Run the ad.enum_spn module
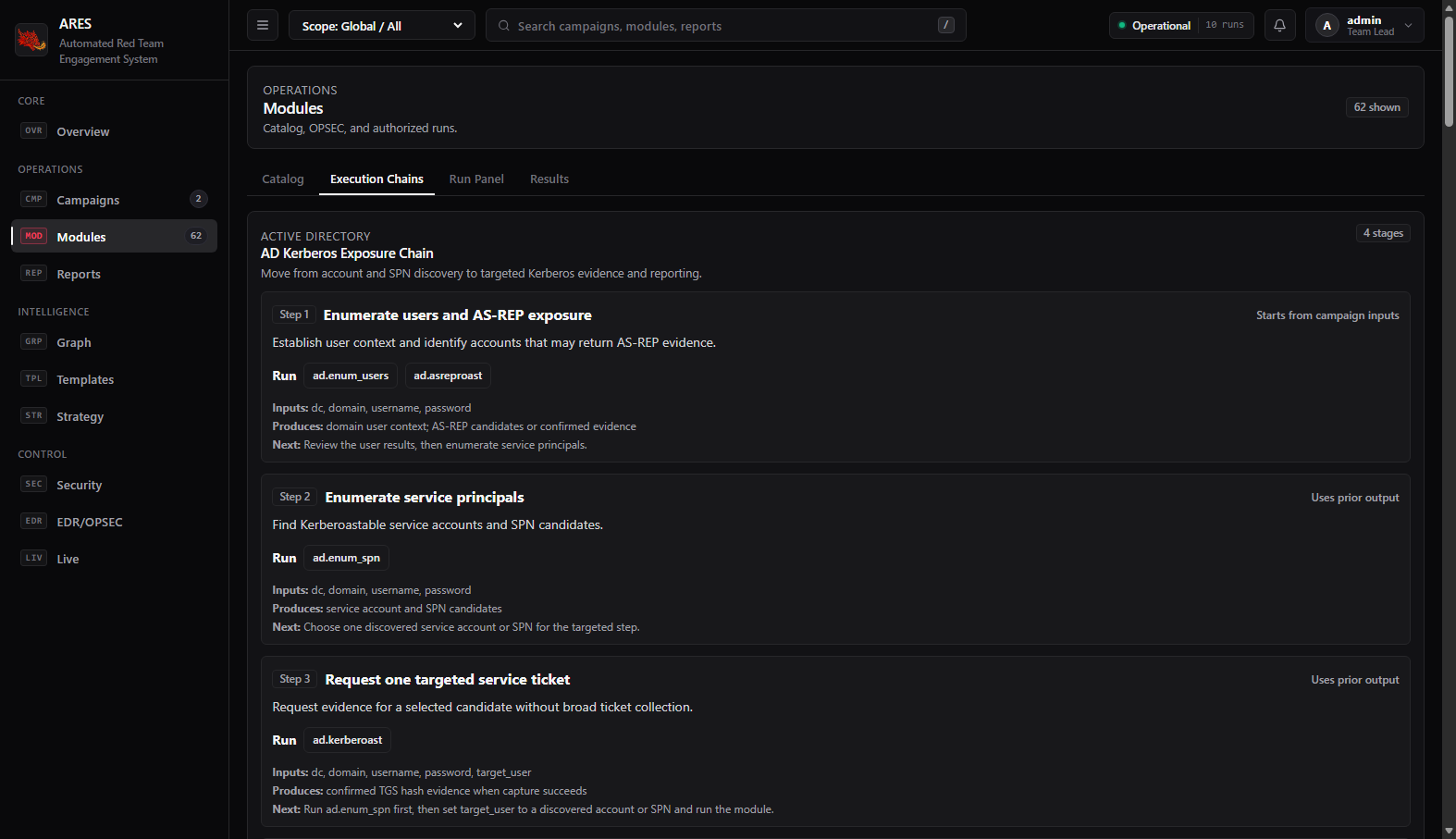 (x=346, y=558)
